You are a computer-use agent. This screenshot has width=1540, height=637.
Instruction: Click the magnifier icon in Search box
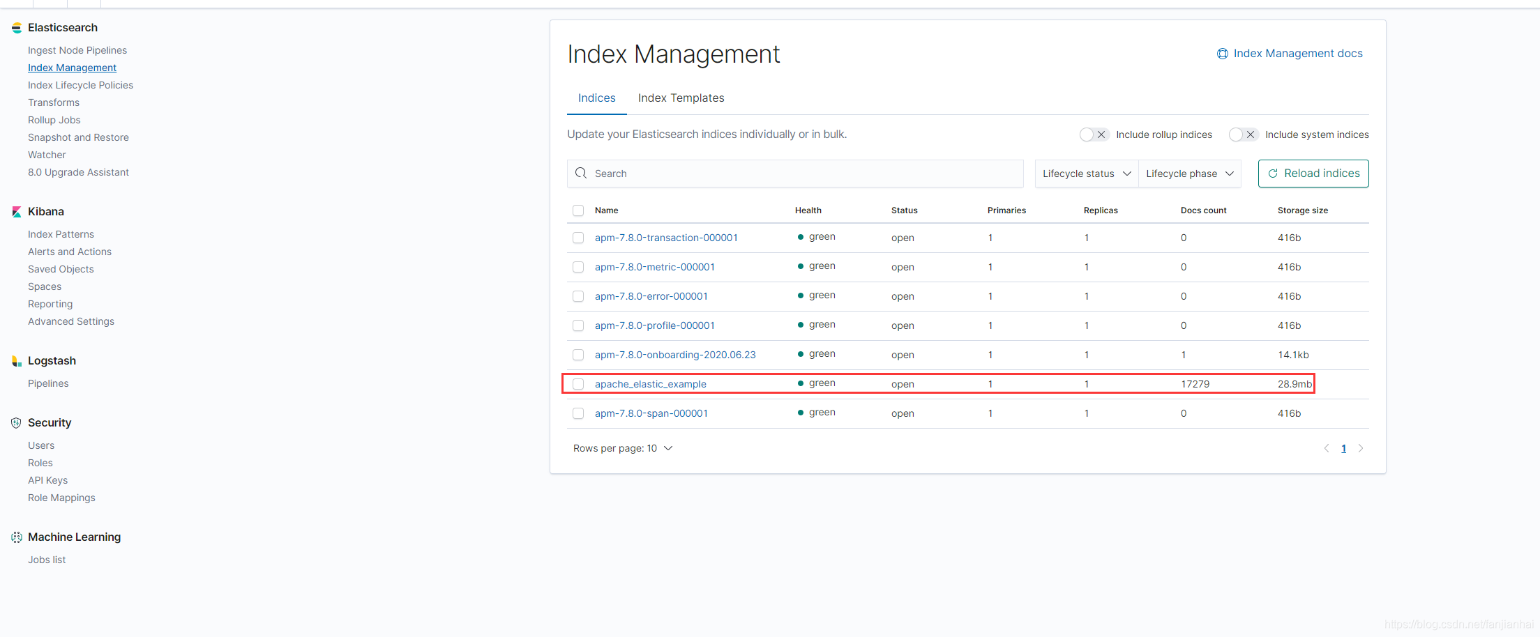(x=581, y=173)
